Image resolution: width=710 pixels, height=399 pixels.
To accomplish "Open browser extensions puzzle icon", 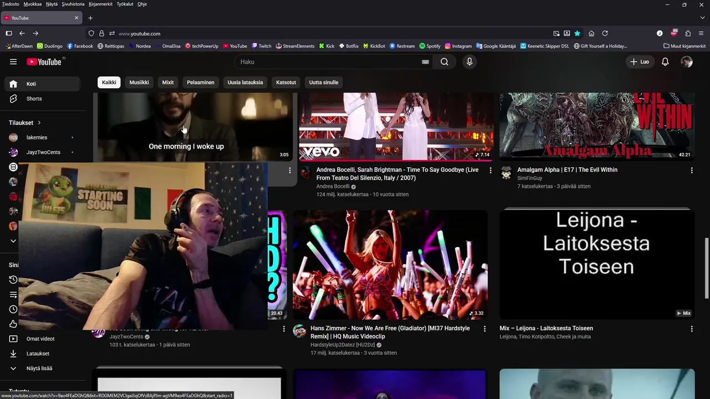I will tap(688, 33).
